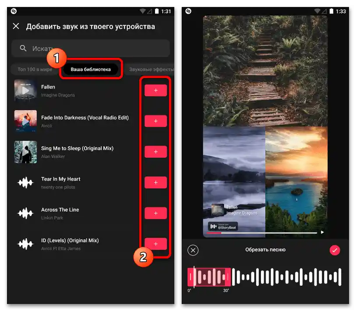Click artist name Alan Walker
This screenshot has width=356, height=311.
pos(53,156)
